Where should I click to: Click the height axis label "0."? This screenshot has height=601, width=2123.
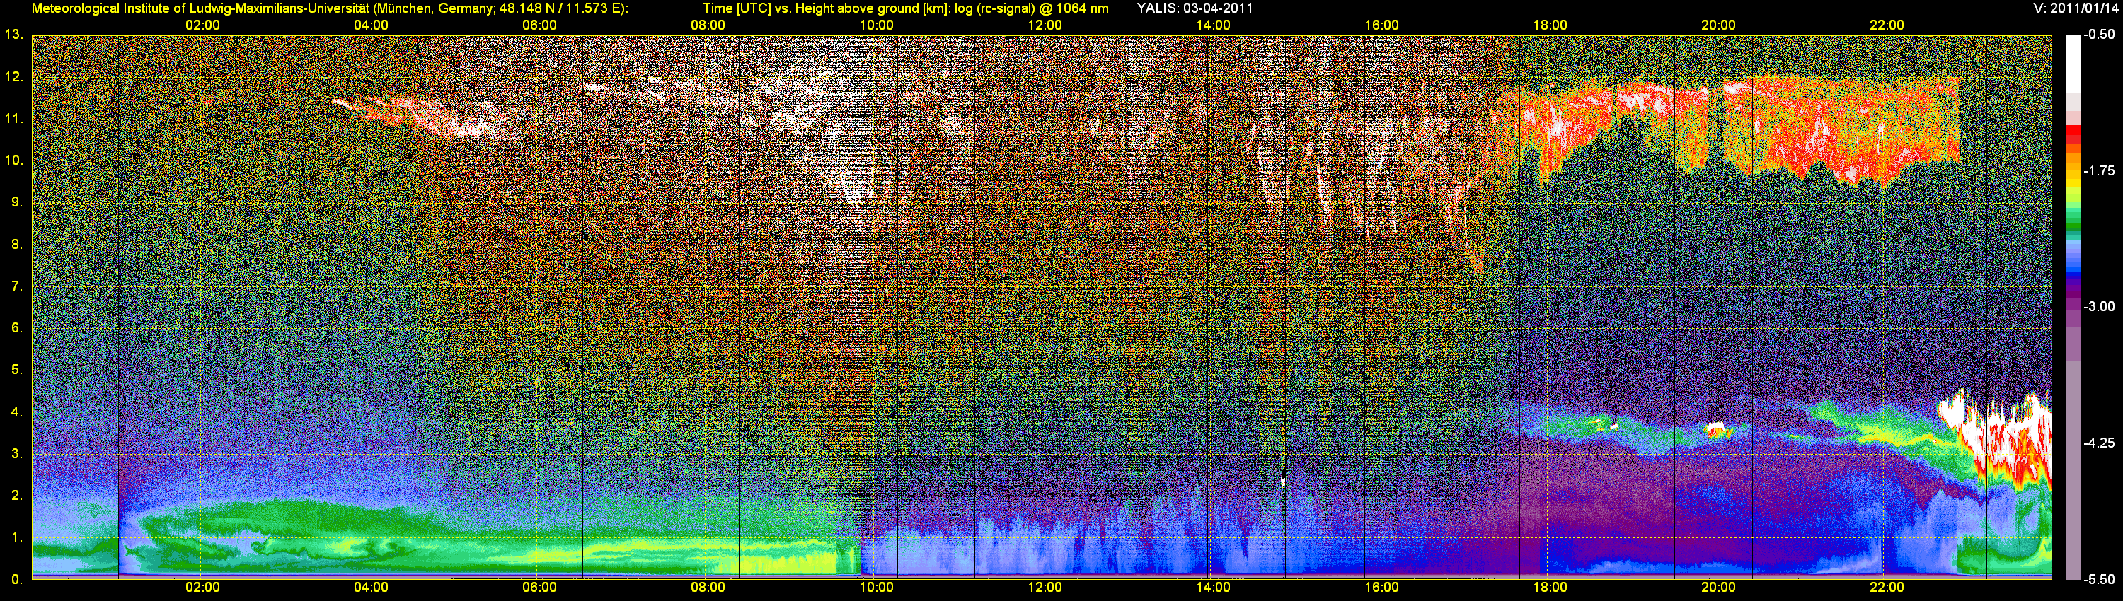pyautogui.click(x=16, y=580)
